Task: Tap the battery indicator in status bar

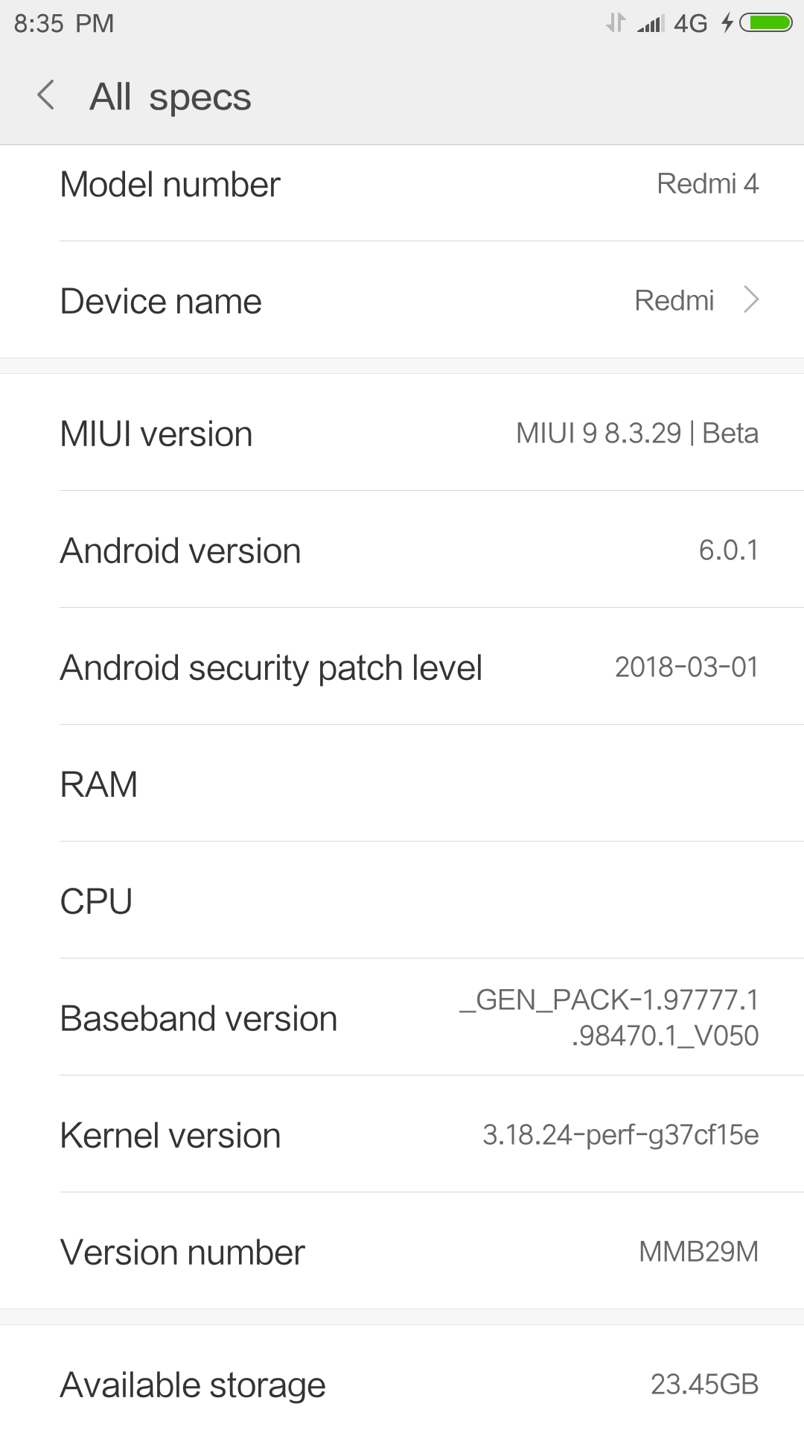Action: [x=766, y=23]
